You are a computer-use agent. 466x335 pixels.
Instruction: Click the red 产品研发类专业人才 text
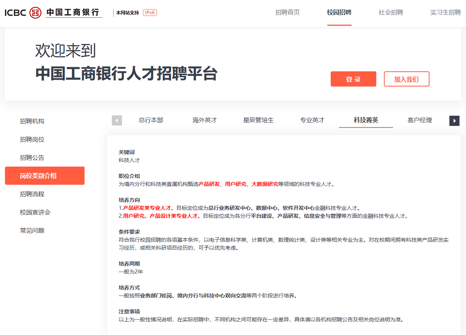coord(147,208)
